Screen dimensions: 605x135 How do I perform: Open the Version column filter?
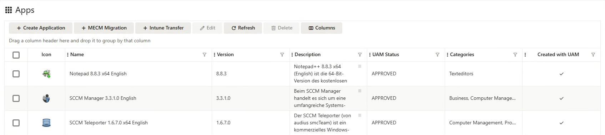click(x=282, y=55)
